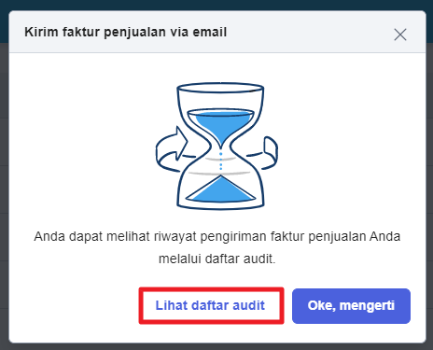Click the blue sand in top bulb
The width and height of the screenshot is (433, 350).
pyautogui.click(x=220, y=126)
